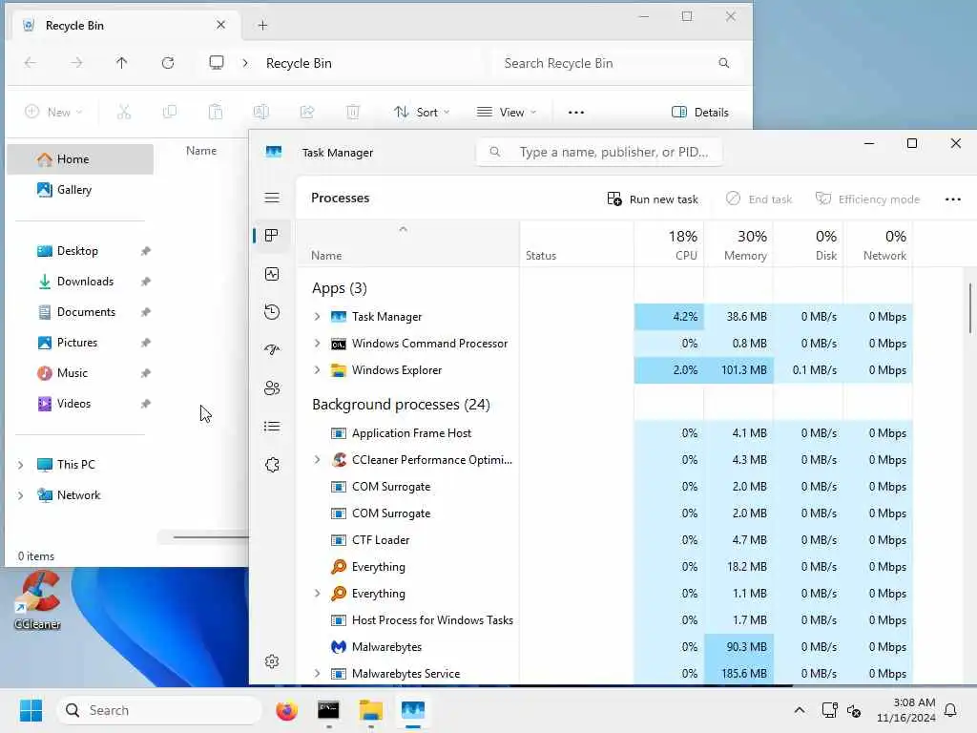Expand This PC in navigation pane

21,465
